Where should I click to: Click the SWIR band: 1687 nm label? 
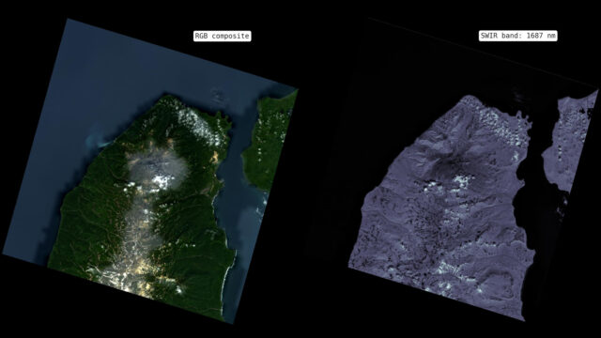(517, 36)
